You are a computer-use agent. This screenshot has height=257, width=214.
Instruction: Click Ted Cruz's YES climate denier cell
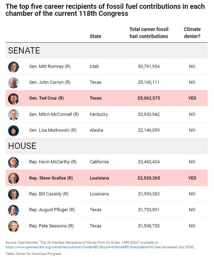[x=192, y=98]
